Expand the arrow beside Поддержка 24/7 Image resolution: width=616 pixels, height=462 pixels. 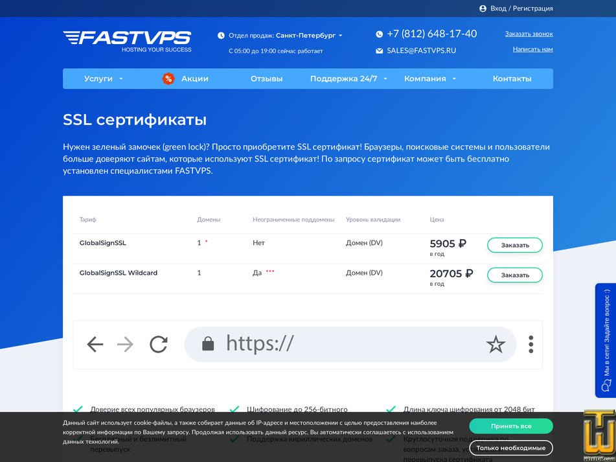pyautogui.click(x=385, y=78)
